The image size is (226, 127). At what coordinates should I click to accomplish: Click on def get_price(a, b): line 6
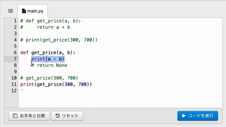(x=48, y=53)
